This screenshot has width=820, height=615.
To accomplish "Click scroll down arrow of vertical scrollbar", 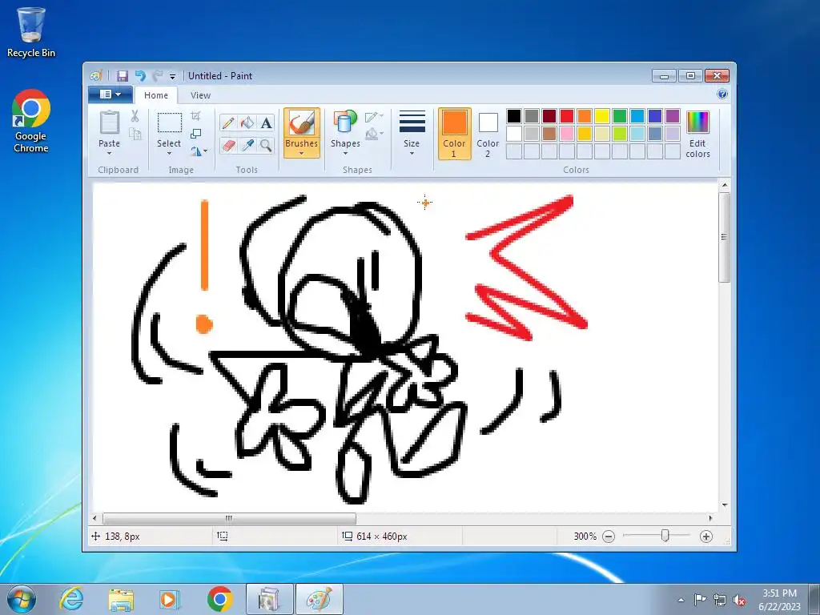I will pos(724,505).
